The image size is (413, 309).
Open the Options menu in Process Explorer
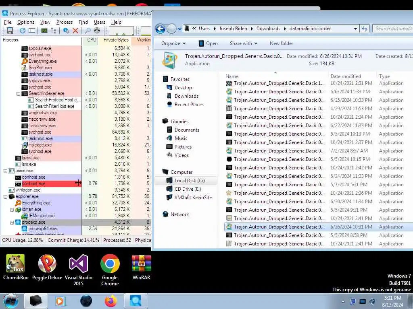click(x=25, y=22)
